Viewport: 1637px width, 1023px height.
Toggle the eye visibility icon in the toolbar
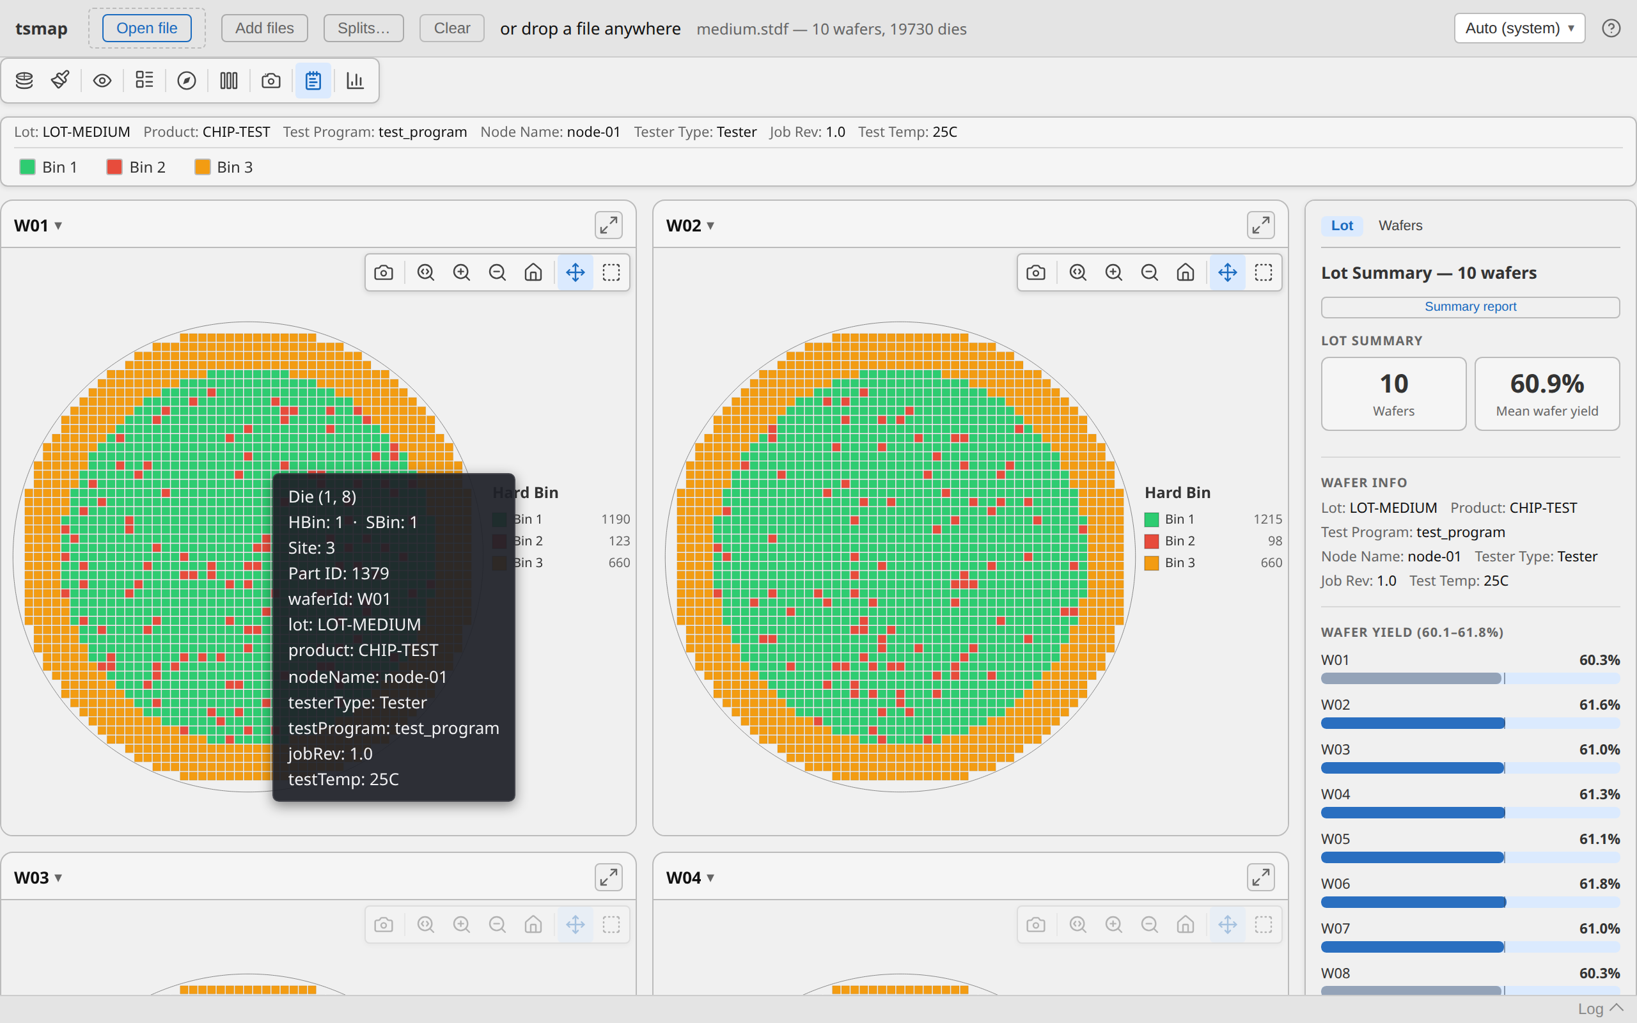click(102, 81)
